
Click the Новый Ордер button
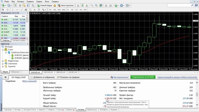point(44,6)
